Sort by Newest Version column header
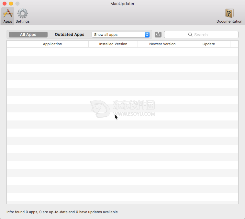 coord(162,44)
